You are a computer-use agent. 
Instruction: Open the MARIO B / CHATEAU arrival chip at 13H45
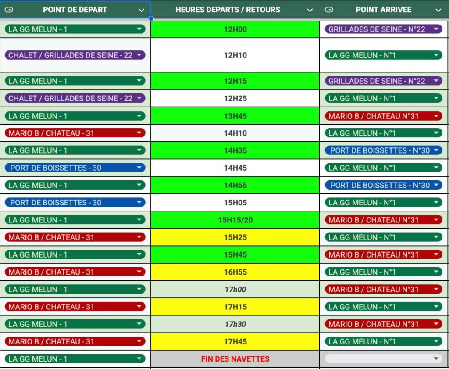pyautogui.click(x=383, y=116)
